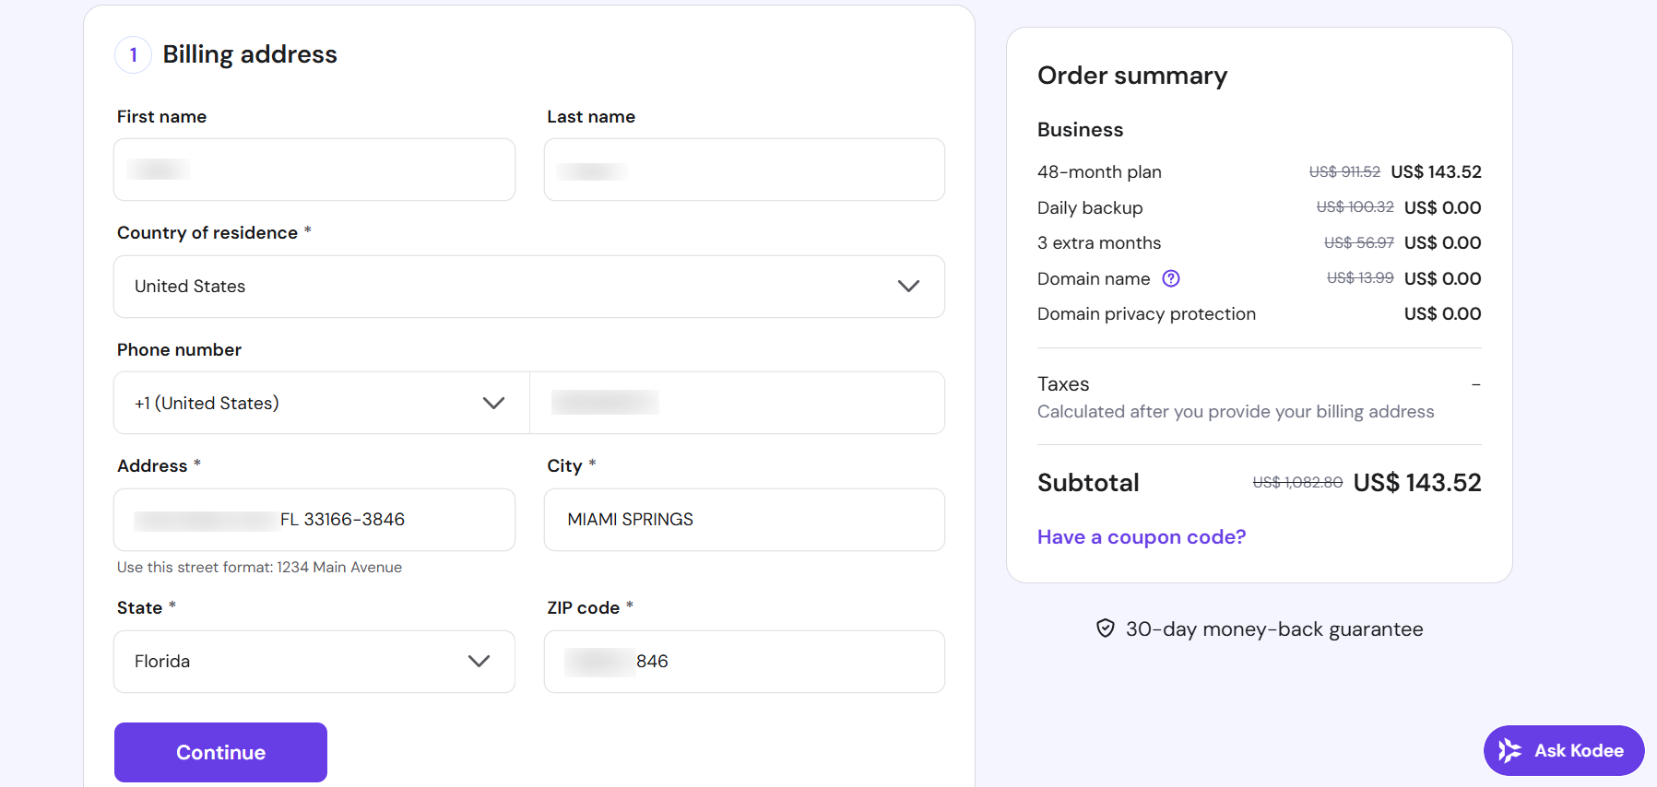1657x787 pixels.
Task: Open the State dropdown showing Florida
Action: tap(314, 662)
